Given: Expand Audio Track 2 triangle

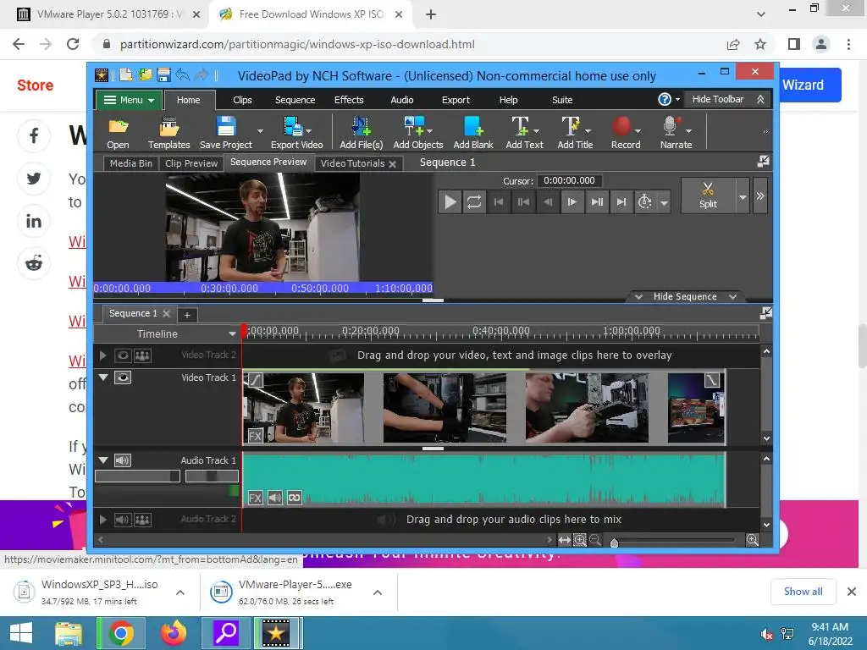Looking at the screenshot, I should pos(102,520).
